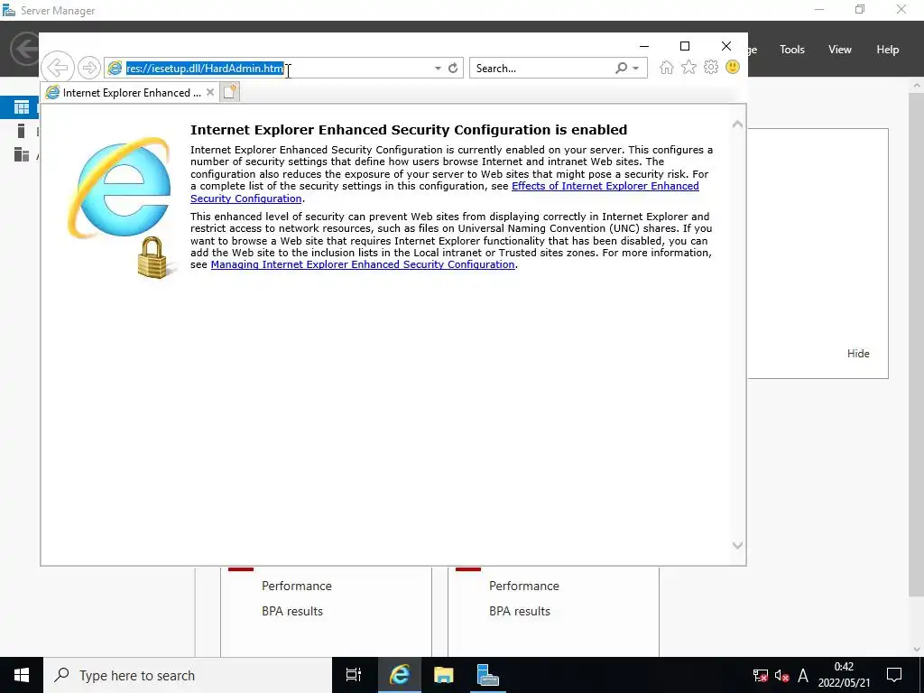Open Server Manager Help menu

[888, 50]
